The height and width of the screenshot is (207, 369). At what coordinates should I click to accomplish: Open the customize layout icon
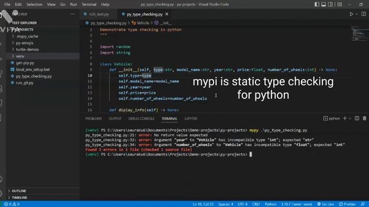pyautogui.click(x=340, y=5)
